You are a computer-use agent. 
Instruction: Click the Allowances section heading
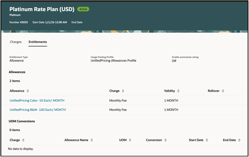pyautogui.click(x=17, y=72)
